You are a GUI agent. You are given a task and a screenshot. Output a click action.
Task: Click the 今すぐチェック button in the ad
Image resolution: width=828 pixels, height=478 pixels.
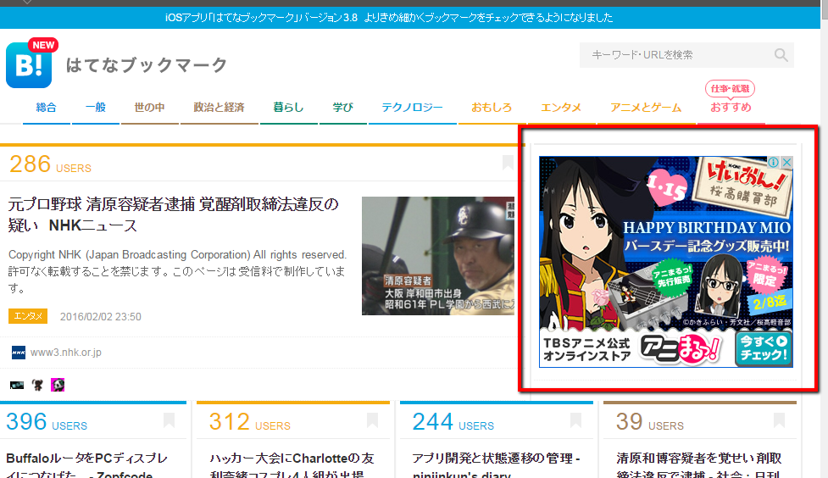764,348
